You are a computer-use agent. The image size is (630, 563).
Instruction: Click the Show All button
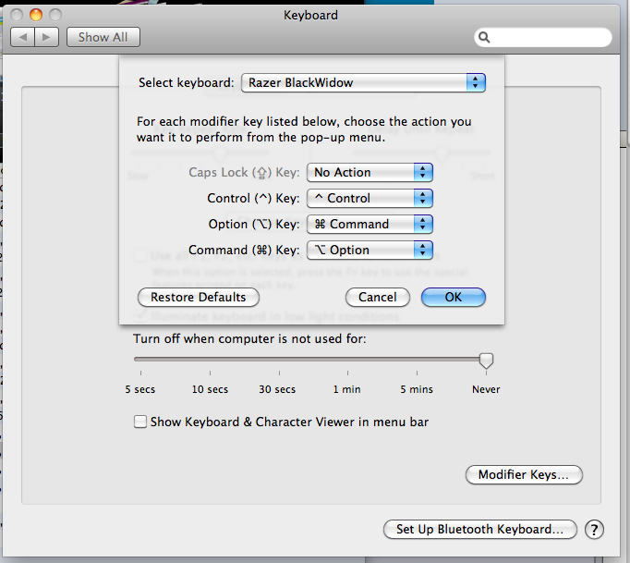tap(103, 37)
